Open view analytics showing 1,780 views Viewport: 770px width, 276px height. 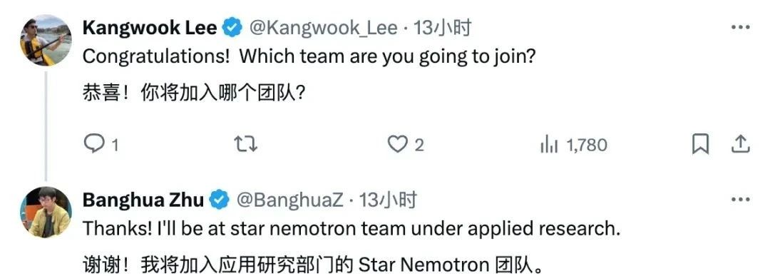tap(573, 145)
